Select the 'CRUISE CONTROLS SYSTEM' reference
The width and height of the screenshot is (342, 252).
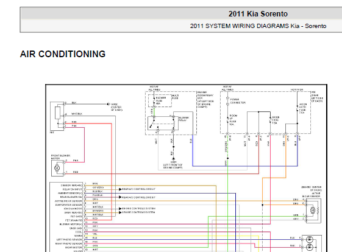pos(138,212)
